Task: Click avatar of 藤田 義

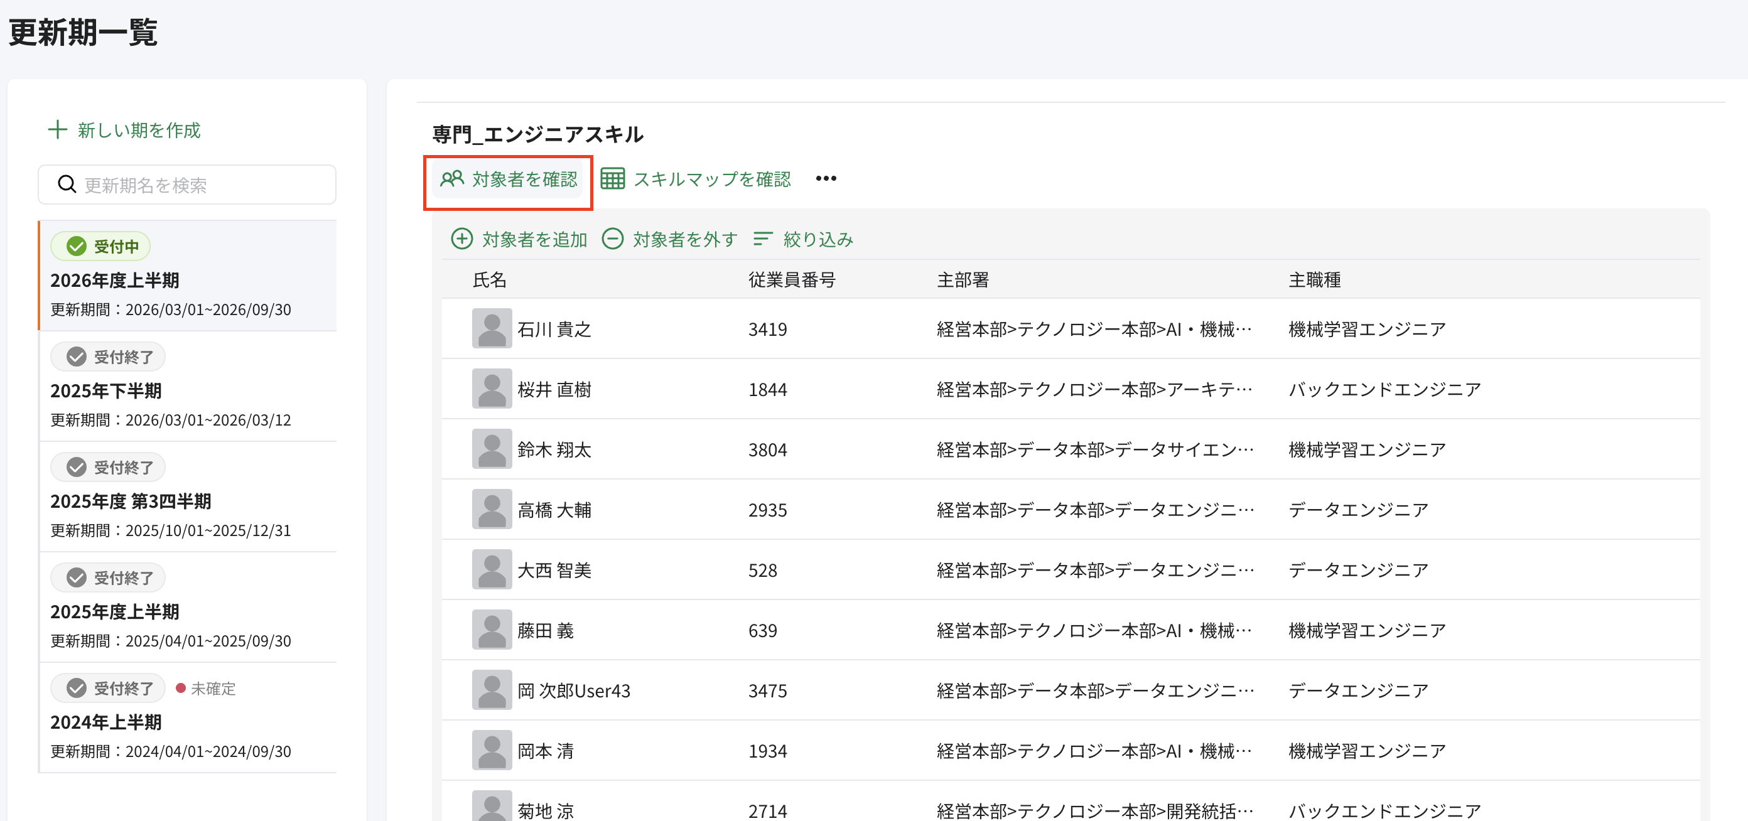Action: point(492,630)
